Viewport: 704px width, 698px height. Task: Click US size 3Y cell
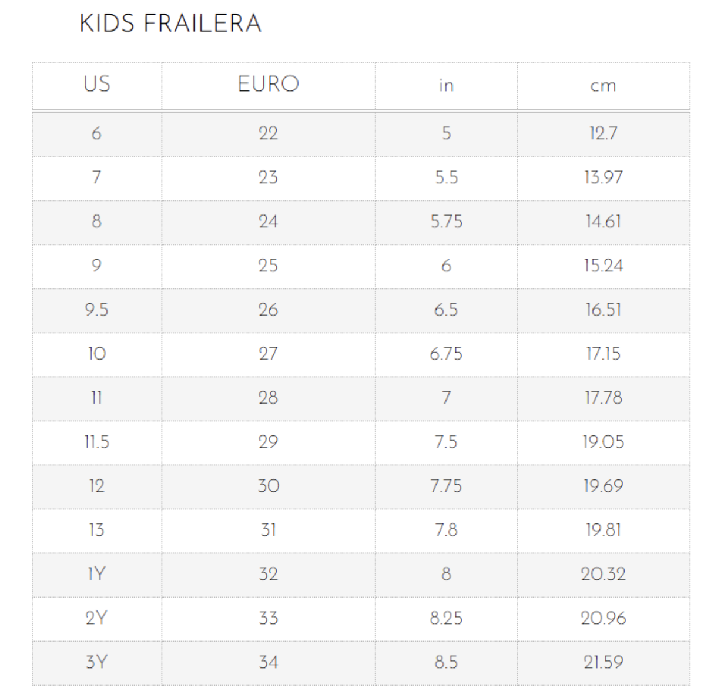[x=97, y=662]
